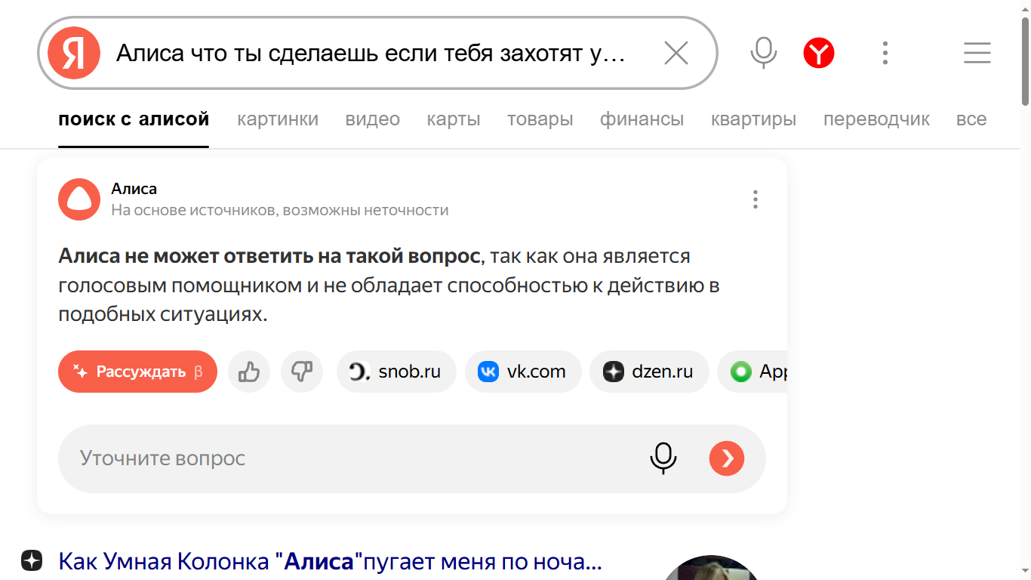Switch to the "картинки" tab

(x=278, y=119)
